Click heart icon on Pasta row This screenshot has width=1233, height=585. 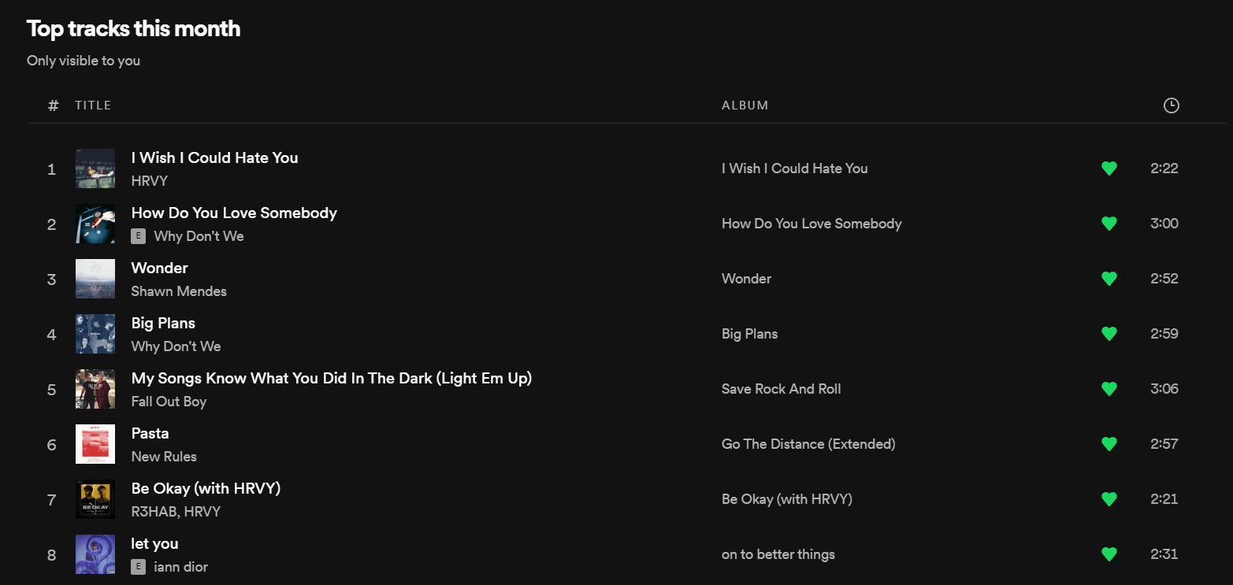pyautogui.click(x=1109, y=444)
